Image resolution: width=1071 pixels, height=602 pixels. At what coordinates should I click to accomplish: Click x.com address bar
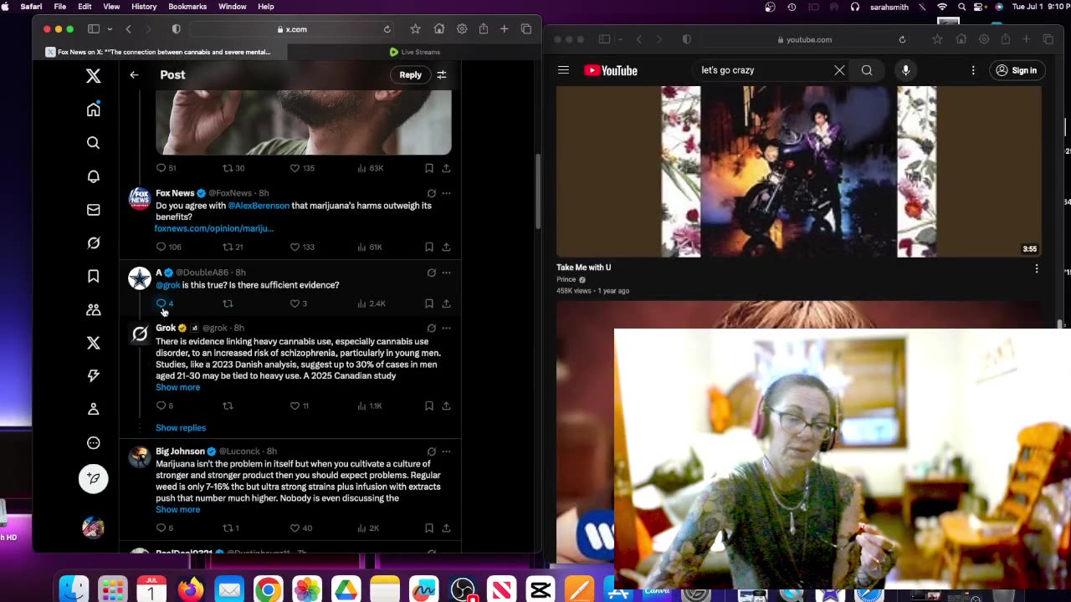point(292,29)
